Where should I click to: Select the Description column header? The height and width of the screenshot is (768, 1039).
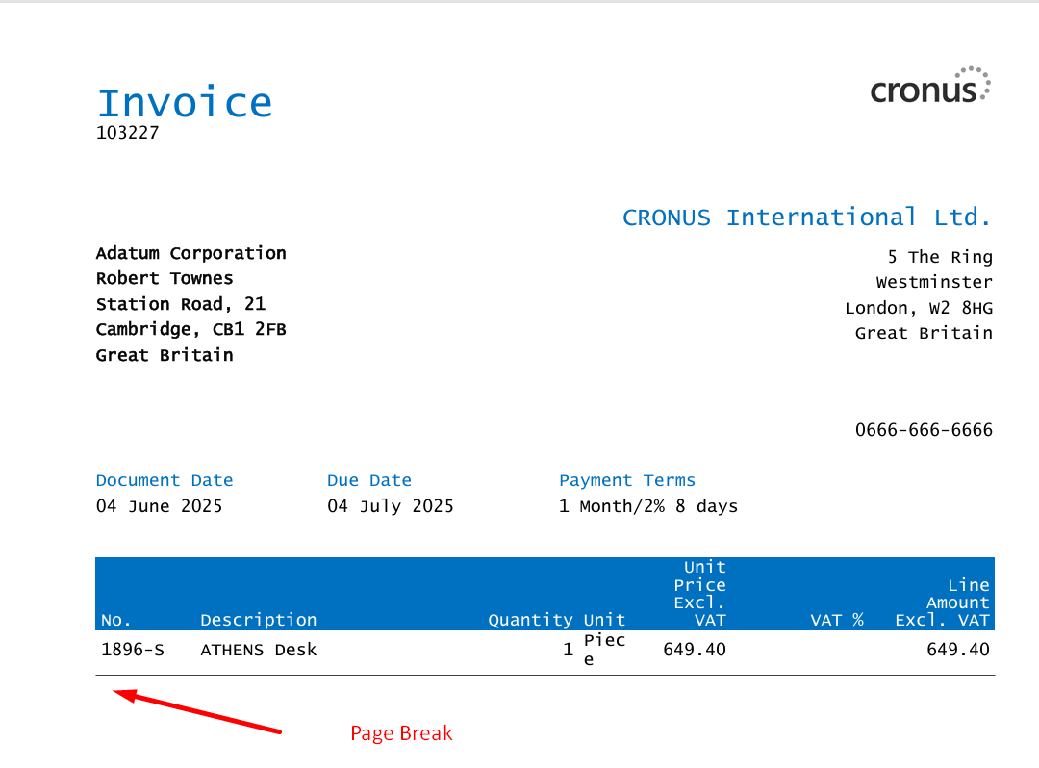(258, 620)
